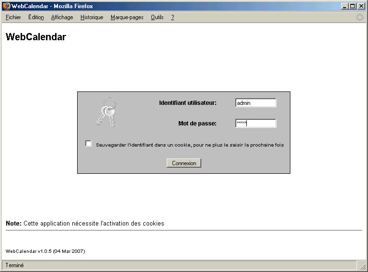This screenshot has width=368, height=272.
Task: Close the Firefox window
Action: point(361,6)
